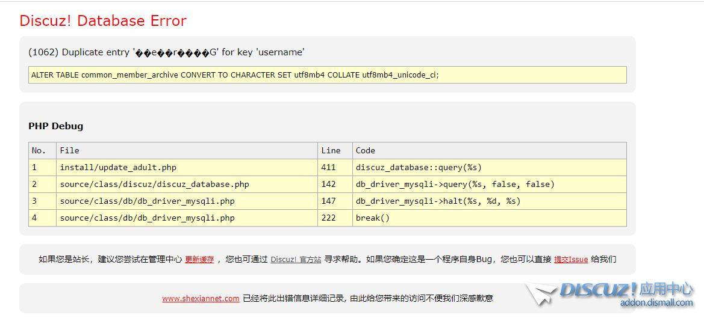Click the DISCUZ! 应用中心 watermark logo

pos(626,290)
